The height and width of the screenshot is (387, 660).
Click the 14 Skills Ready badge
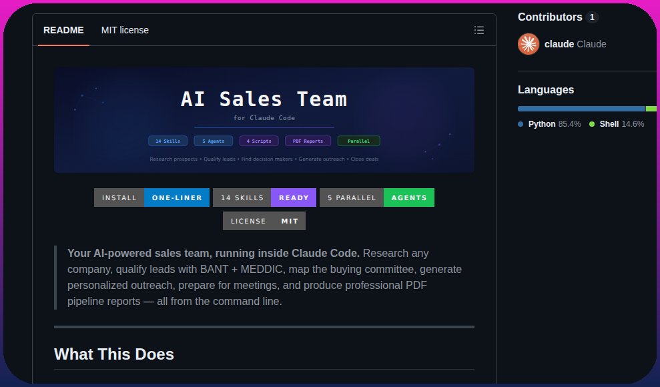point(264,198)
